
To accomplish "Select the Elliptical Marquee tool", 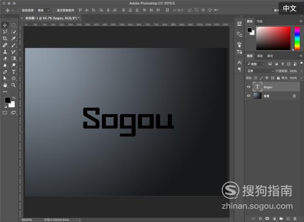I will coord(13,25).
